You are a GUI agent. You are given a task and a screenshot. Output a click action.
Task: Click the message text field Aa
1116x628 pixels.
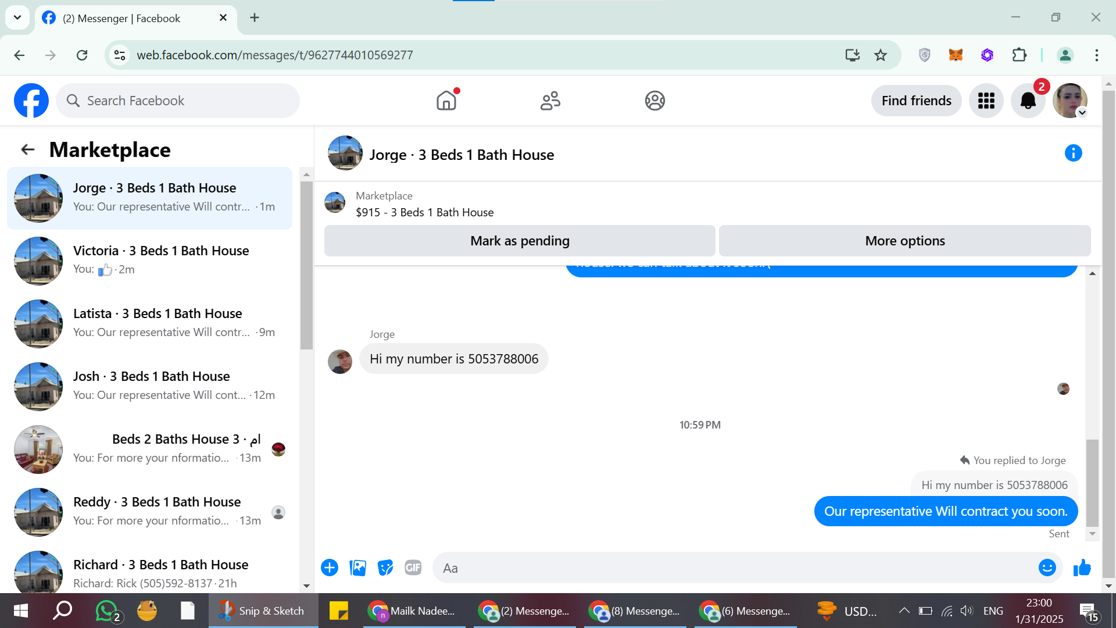point(735,568)
